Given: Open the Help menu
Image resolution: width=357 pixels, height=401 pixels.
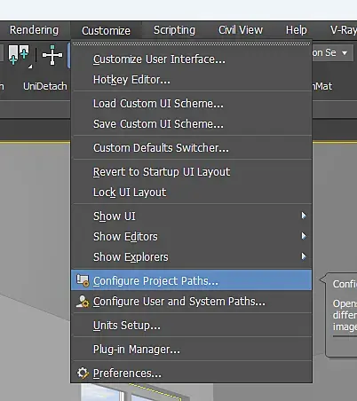Looking at the screenshot, I should (297, 30).
